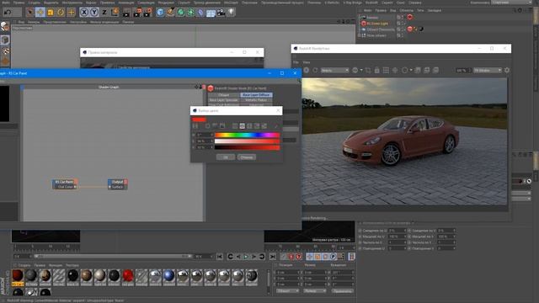Select Model mode icon in left sidebar
Image resolution: width=539 pixels, height=303 pixels.
click(5, 40)
